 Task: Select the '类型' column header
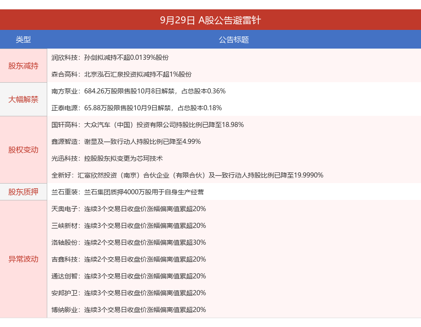tap(23, 39)
